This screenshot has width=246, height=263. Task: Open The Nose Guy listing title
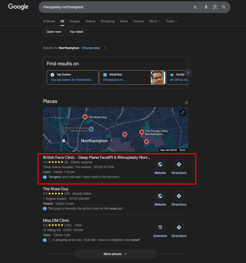(x=56, y=189)
